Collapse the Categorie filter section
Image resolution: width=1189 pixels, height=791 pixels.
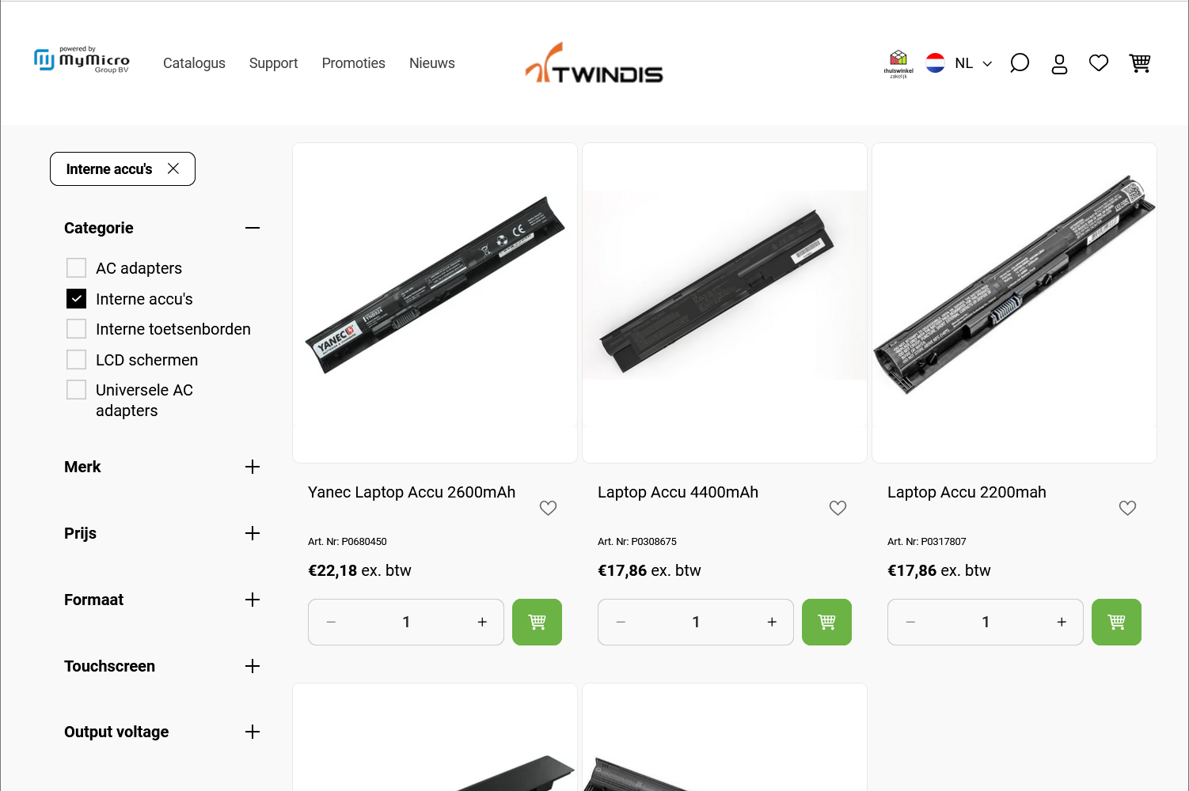pos(253,228)
